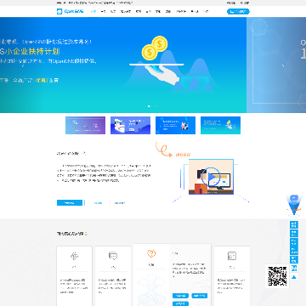Go to the previous banner slide arrow

point(23,65)
